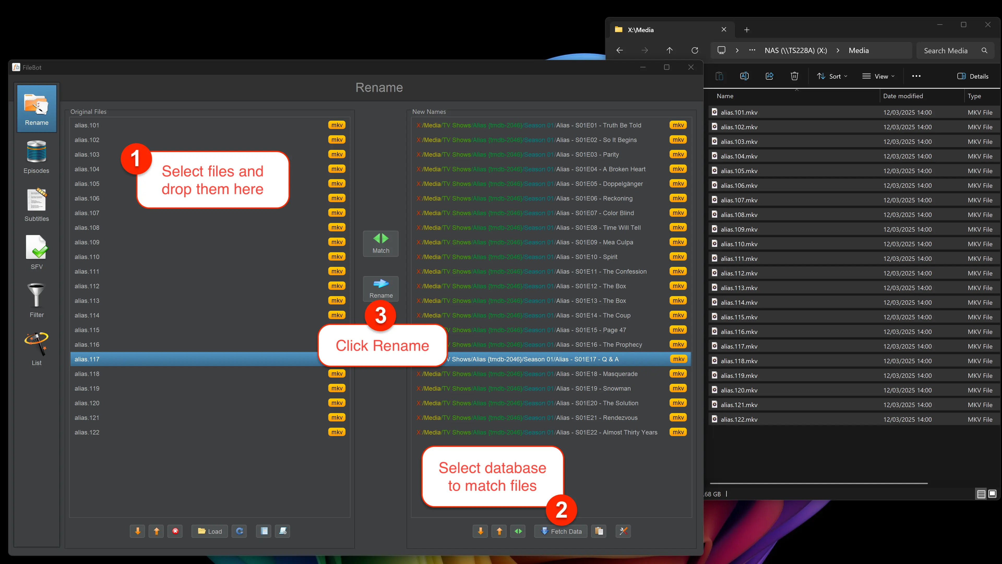Open the List panel
Viewport: 1002px width, 564px height.
pyautogui.click(x=37, y=349)
